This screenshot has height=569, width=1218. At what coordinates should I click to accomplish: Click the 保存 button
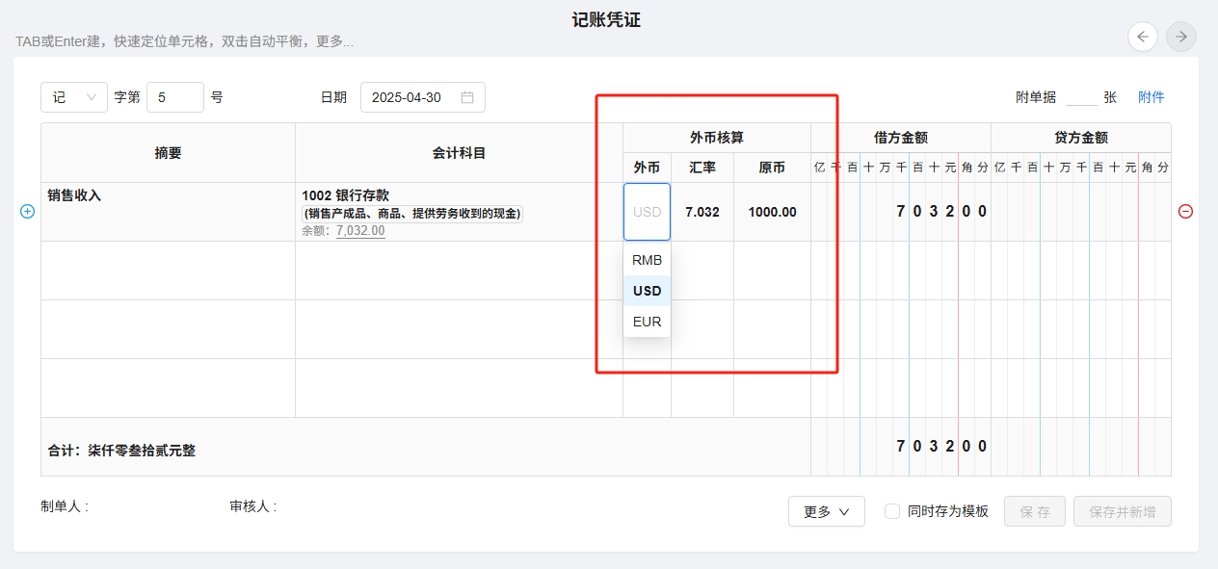tap(1036, 511)
